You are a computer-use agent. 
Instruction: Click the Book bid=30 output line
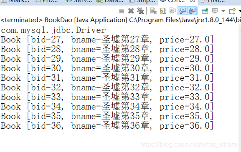(107, 68)
